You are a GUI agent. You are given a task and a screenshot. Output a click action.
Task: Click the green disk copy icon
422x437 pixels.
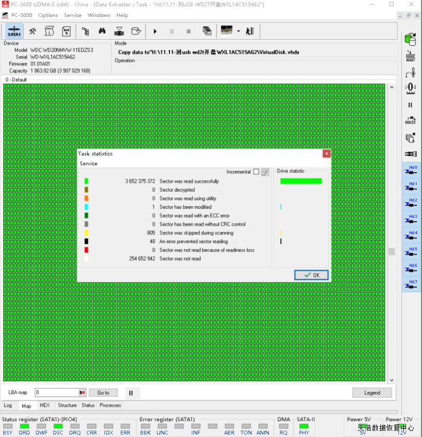tap(410, 39)
